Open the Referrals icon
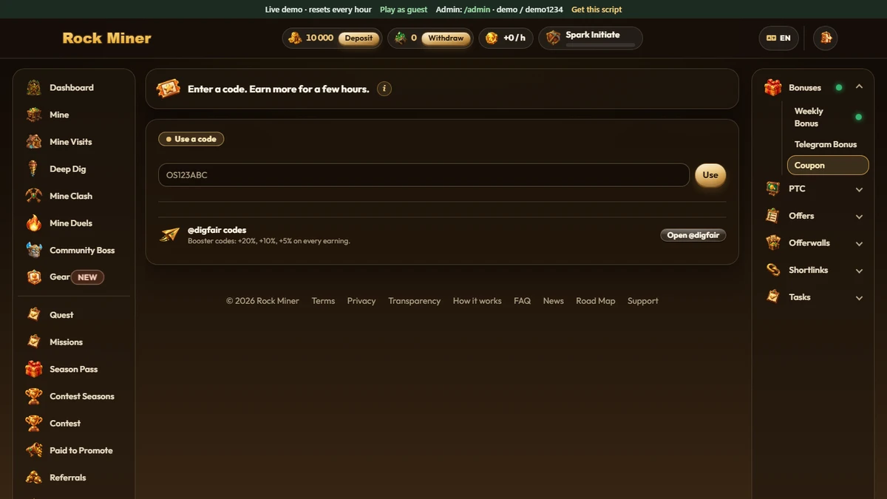Screen dimensions: 887x499 pyautogui.click(x=34, y=478)
